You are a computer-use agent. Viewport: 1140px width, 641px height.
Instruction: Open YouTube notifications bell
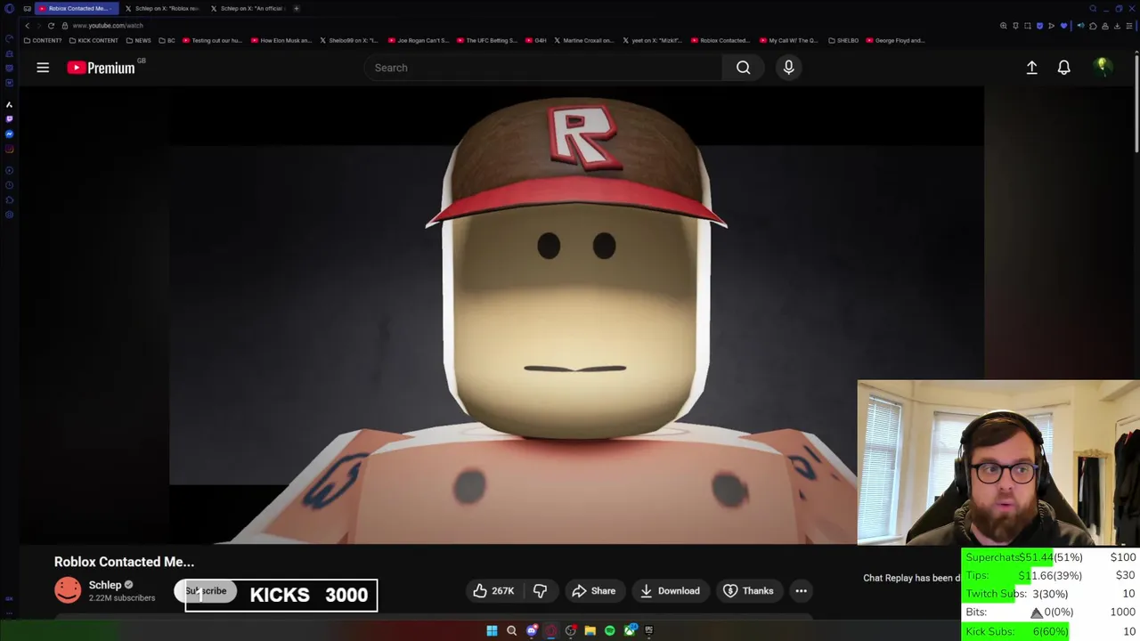click(x=1063, y=68)
